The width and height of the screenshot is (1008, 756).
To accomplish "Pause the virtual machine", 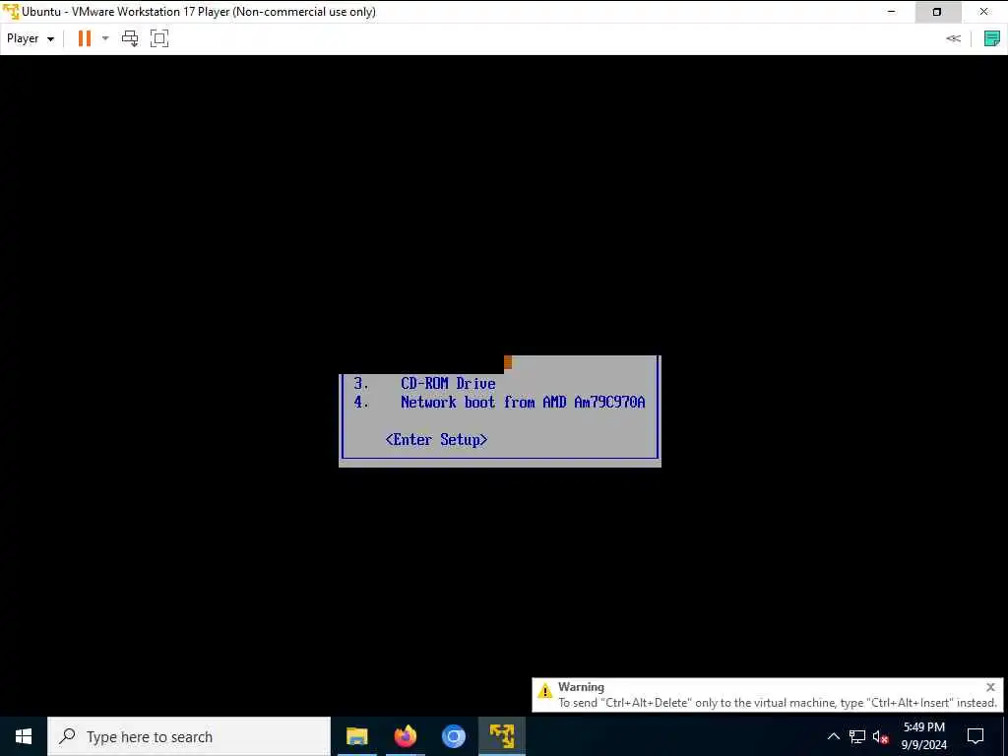I will (x=85, y=38).
